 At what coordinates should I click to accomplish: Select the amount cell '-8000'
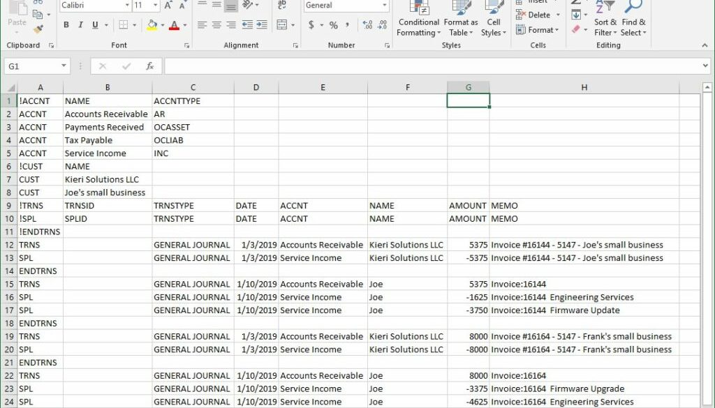469,349
